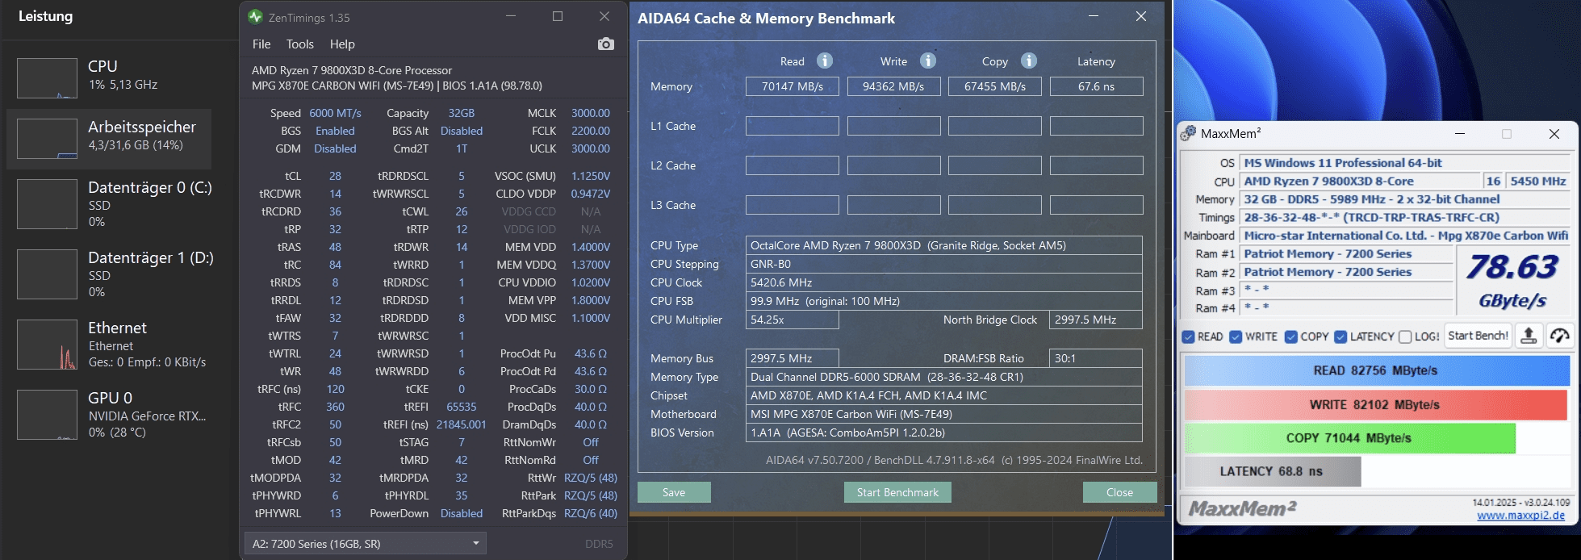Click the COPY 71044 MByte/s result bar
Screen dimensions: 1581x560
[x=1349, y=438]
